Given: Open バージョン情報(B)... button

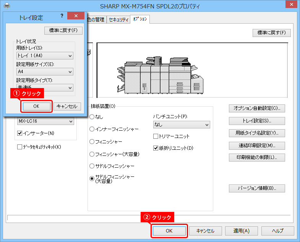Looking at the screenshot, I should tap(257, 188).
